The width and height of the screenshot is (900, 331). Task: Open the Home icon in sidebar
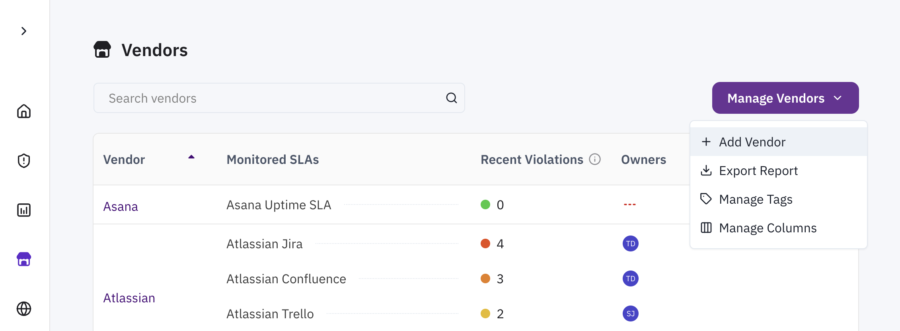pyautogui.click(x=24, y=111)
